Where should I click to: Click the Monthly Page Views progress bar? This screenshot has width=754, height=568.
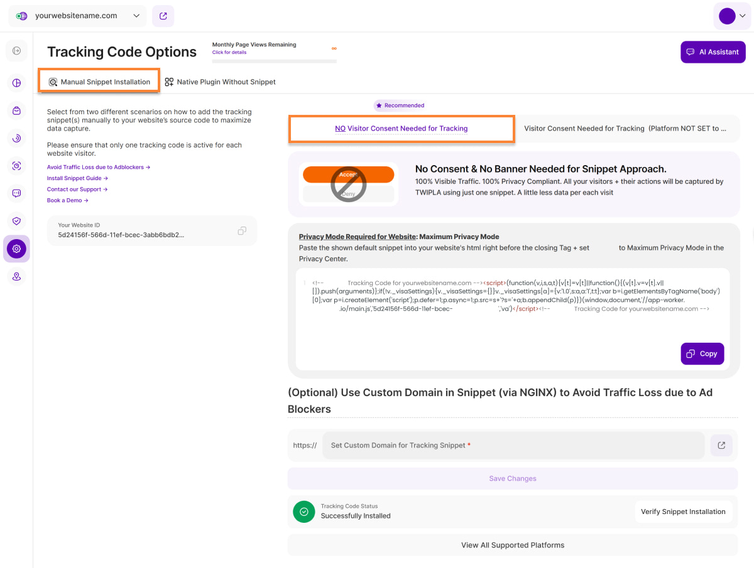click(274, 61)
